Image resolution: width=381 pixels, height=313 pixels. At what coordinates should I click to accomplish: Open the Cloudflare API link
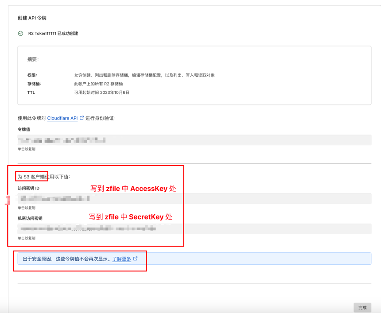pos(62,118)
